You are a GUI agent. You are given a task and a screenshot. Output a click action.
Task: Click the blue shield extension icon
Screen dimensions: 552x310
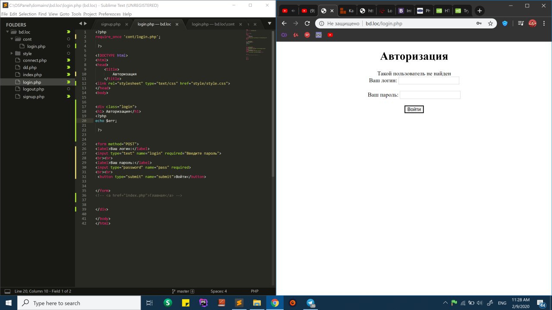(505, 24)
